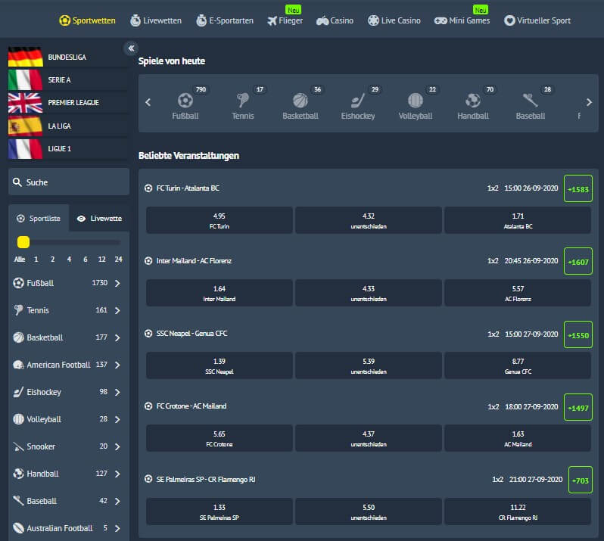Click the Australian Football icon in sidebar
This screenshot has width=604, height=541.
point(18,528)
